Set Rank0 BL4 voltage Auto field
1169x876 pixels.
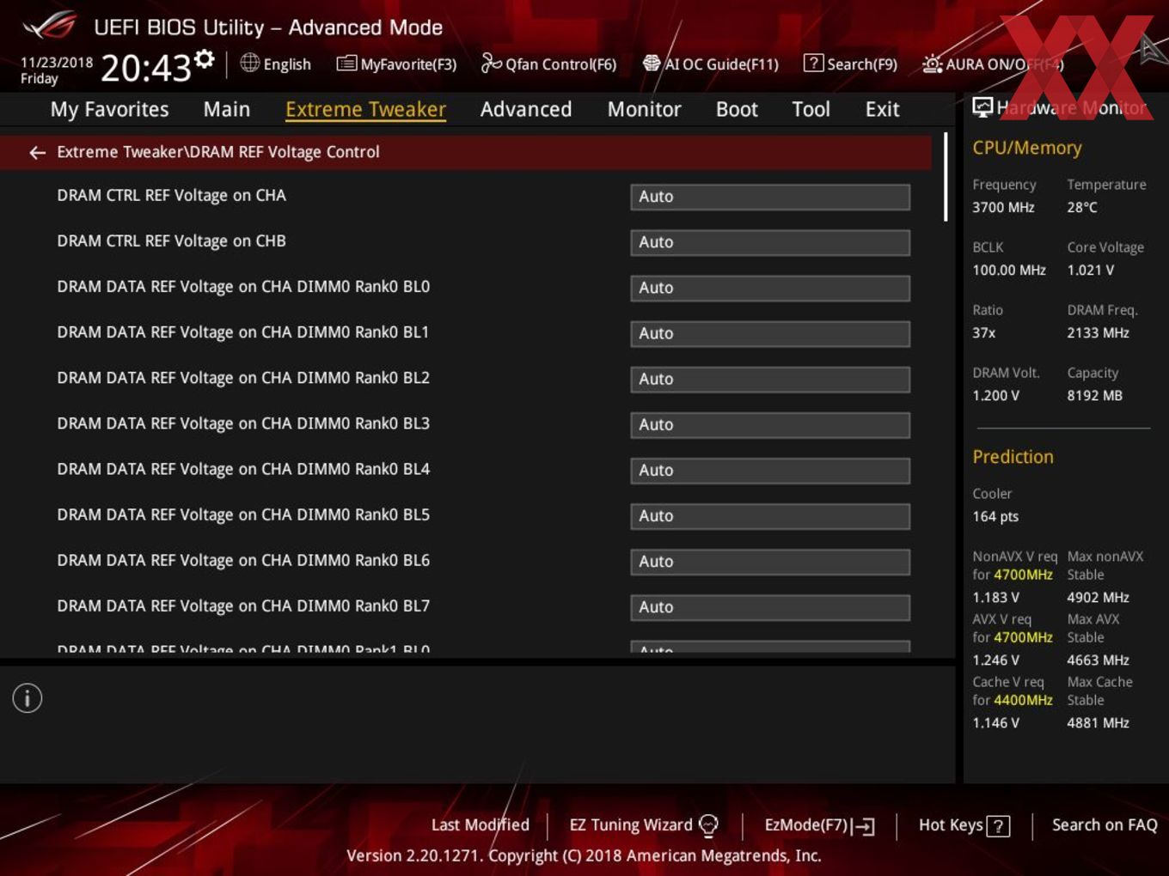(770, 470)
